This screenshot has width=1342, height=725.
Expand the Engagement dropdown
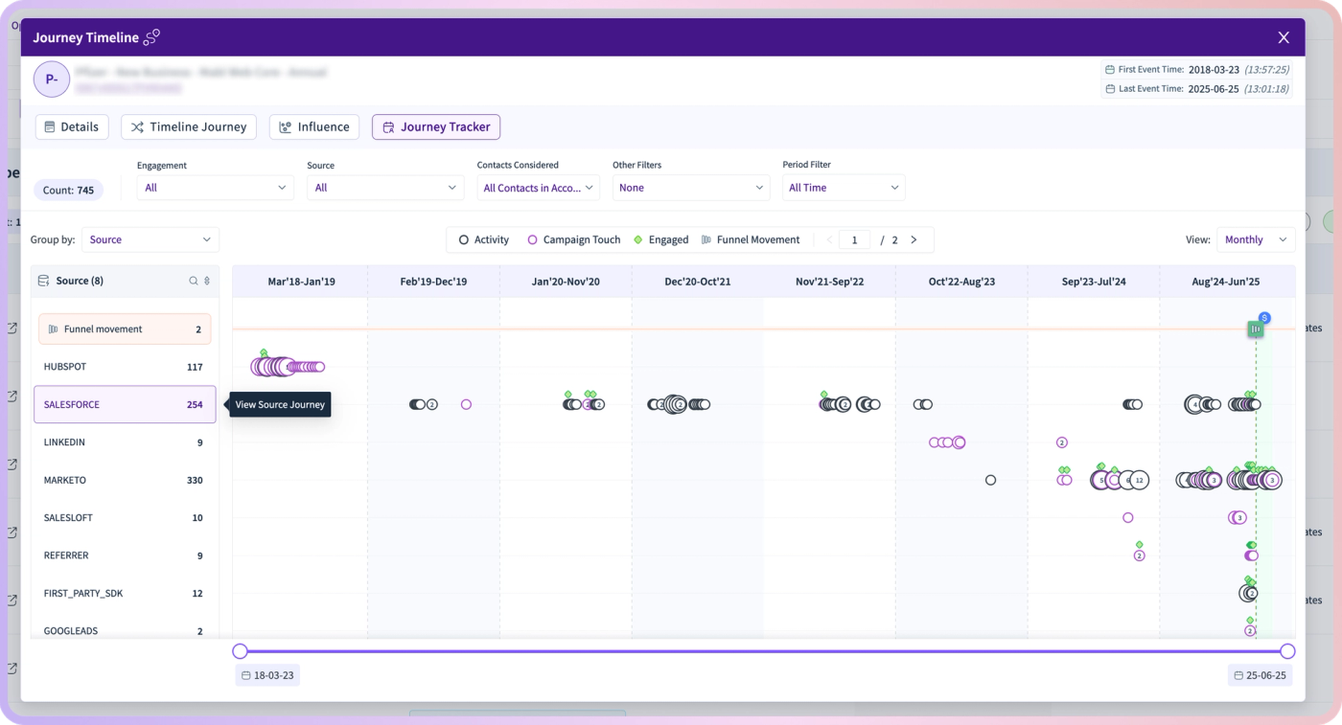216,188
